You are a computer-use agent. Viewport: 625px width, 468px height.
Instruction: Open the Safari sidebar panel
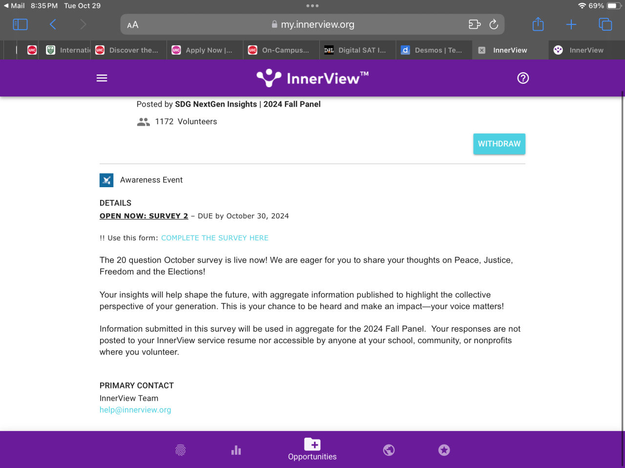(x=20, y=24)
